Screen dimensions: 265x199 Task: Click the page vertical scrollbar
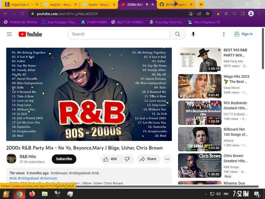tap(263, 48)
